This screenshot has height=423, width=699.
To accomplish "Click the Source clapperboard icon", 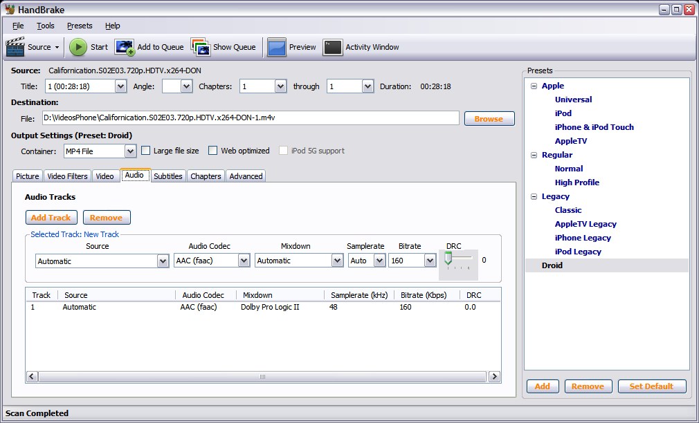I will pos(15,47).
